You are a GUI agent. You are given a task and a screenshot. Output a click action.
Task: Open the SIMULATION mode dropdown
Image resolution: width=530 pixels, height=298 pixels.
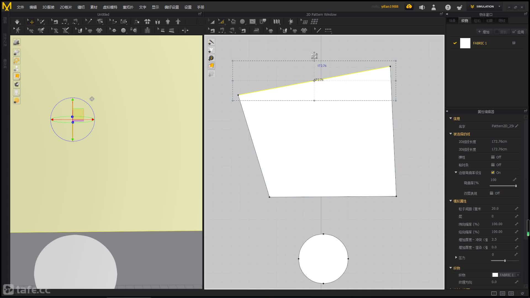499,6
